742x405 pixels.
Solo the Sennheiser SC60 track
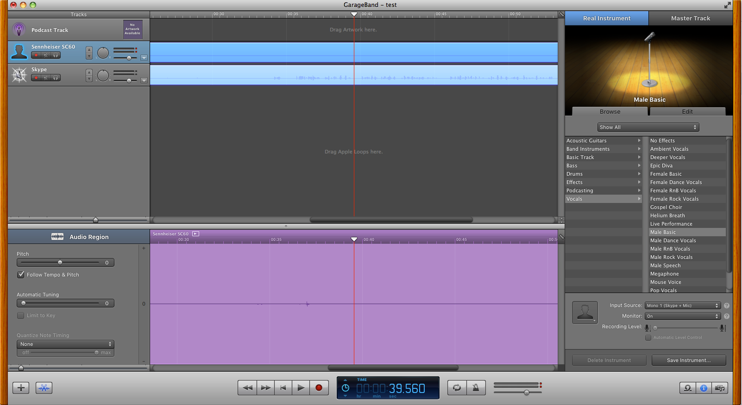[56, 55]
